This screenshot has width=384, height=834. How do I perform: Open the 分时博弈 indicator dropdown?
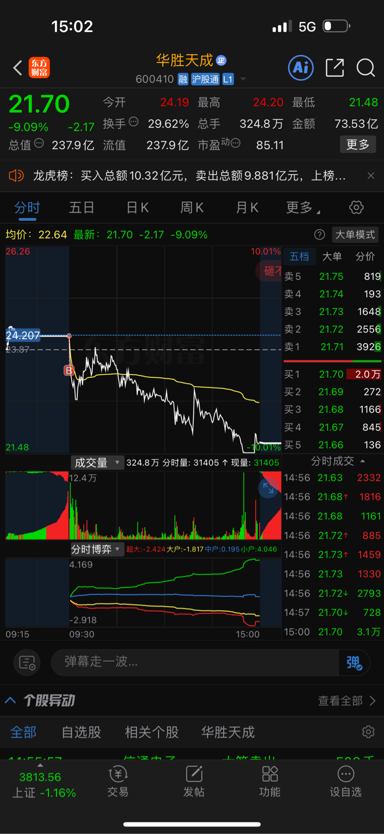pos(96,549)
